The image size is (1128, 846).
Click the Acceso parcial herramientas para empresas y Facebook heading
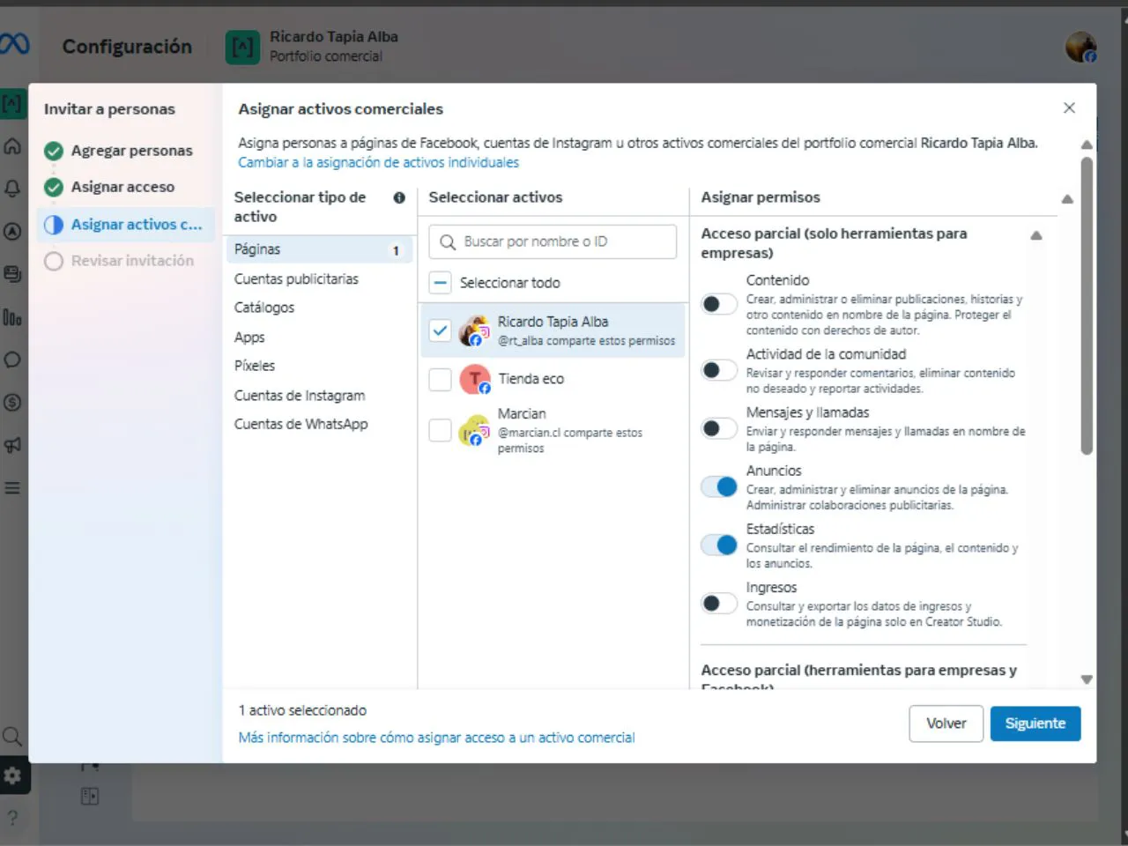point(858,675)
